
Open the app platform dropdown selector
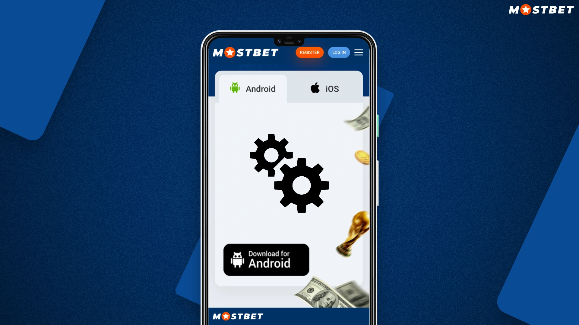coord(253,88)
